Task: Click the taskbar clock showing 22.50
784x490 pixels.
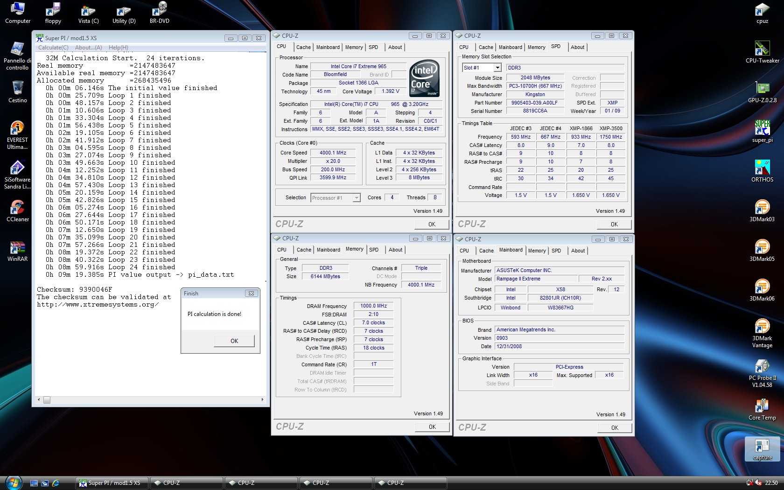Action: pyautogui.click(x=771, y=483)
